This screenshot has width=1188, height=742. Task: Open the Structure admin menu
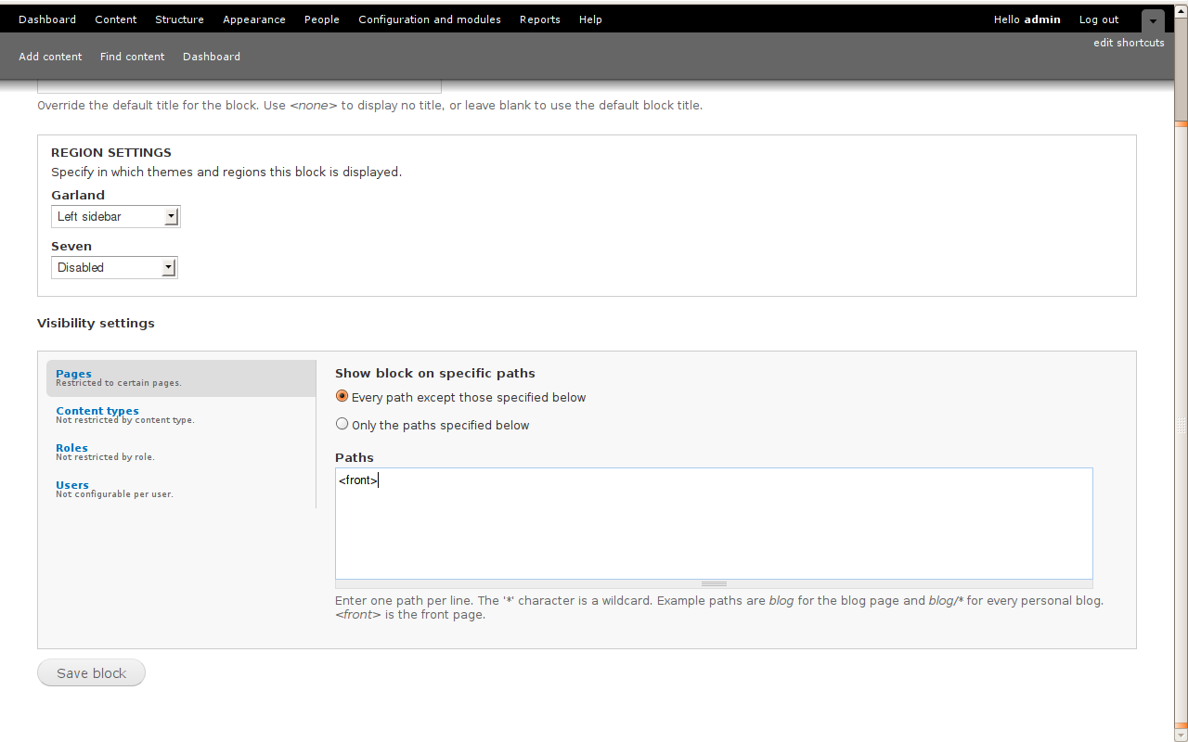coord(179,19)
